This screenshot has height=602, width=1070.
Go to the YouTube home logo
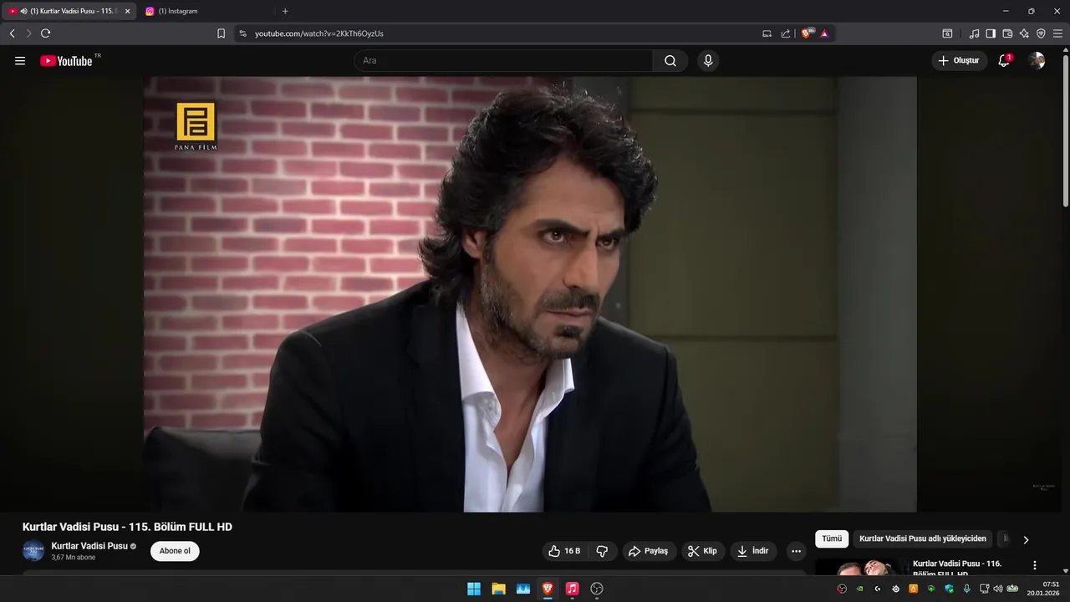pos(66,61)
